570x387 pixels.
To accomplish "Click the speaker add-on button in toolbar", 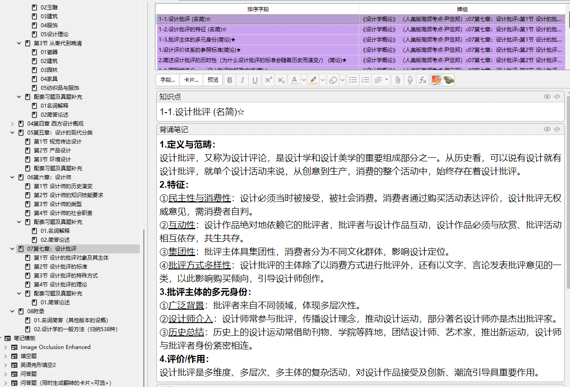I will click(448, 80).
